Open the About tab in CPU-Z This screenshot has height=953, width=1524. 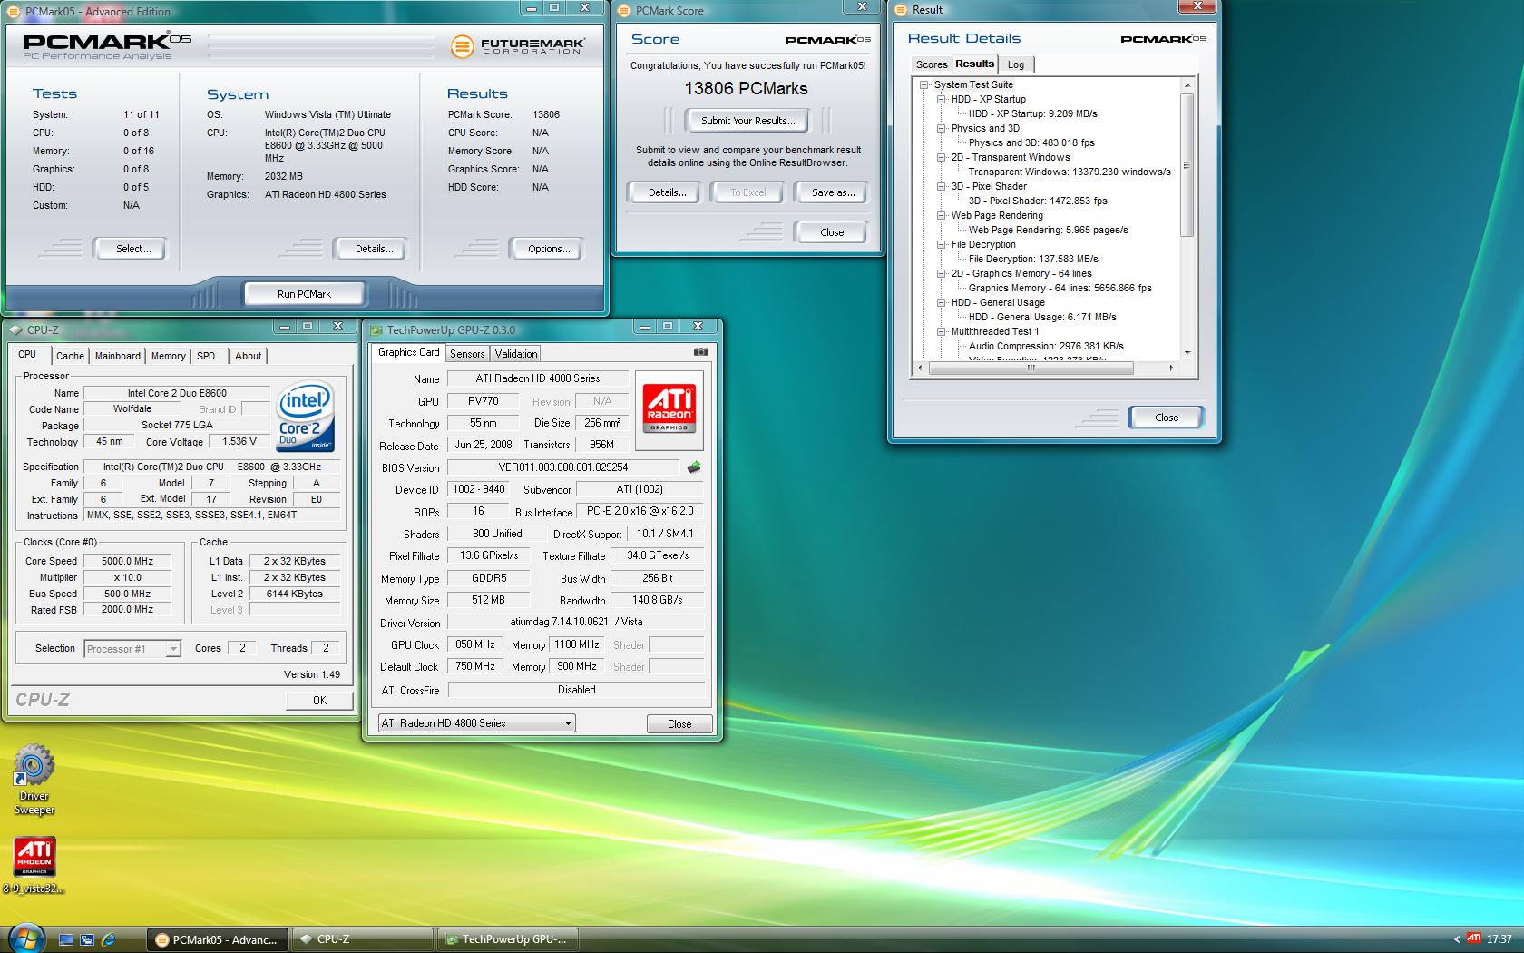coord(248,356)
